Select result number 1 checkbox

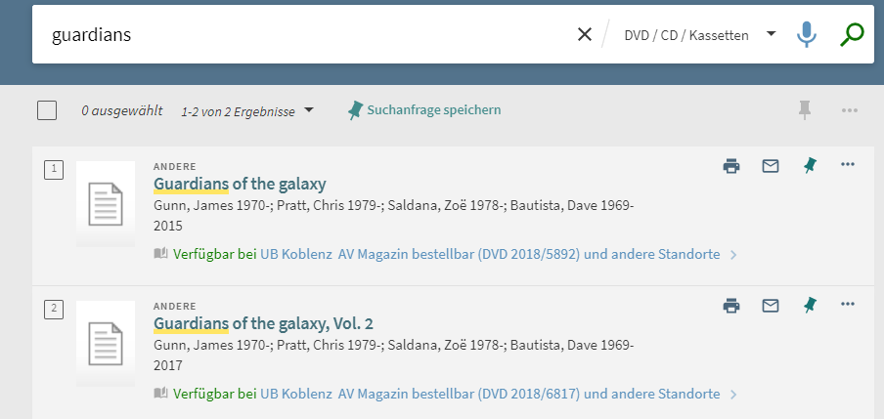click(x=55, y=170)
